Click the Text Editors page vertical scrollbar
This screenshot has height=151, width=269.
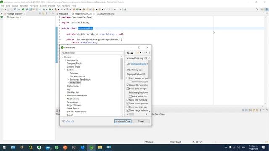point(150,69)
